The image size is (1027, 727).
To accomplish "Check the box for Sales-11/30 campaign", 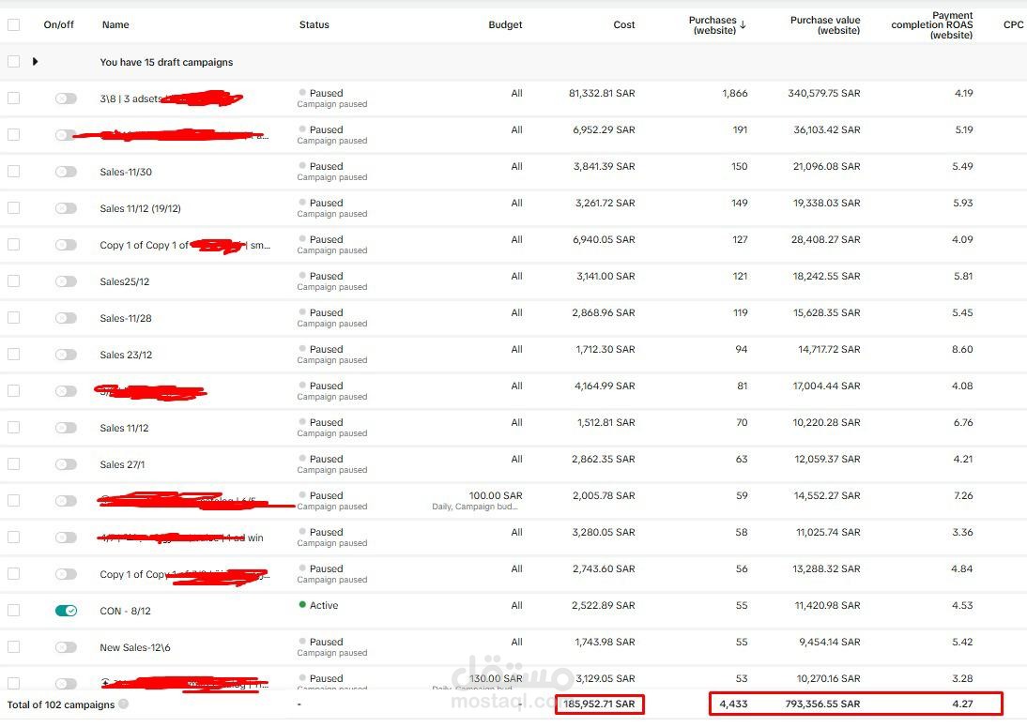I will tap(13, 172).
